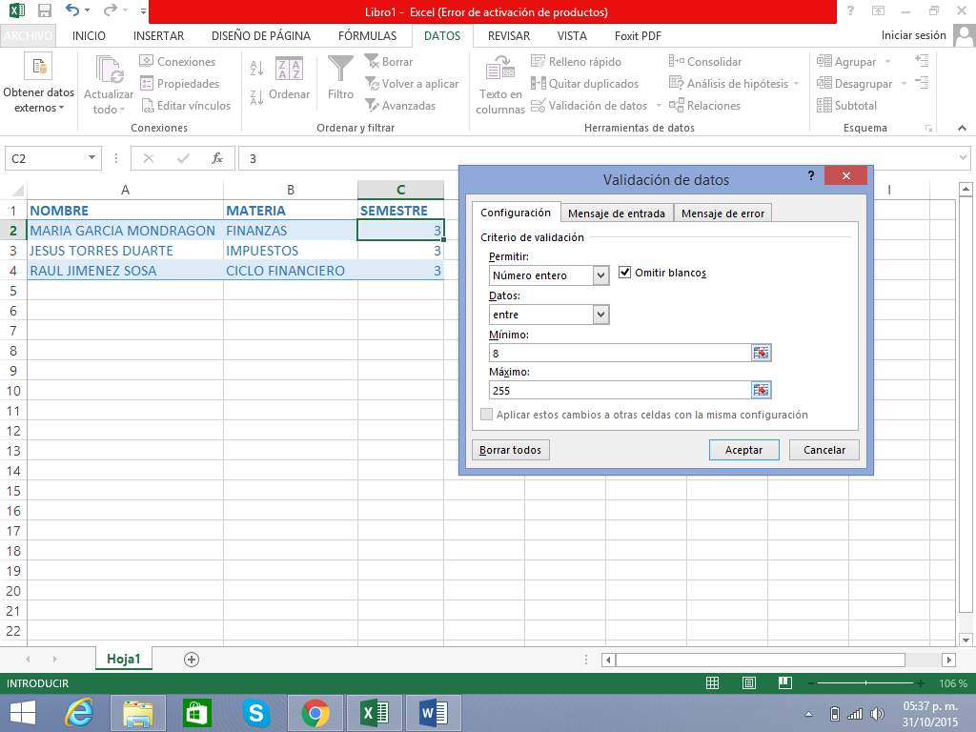Click the range selector icon for Mínimo
The image size is (976, 732).
coord(761,353)
